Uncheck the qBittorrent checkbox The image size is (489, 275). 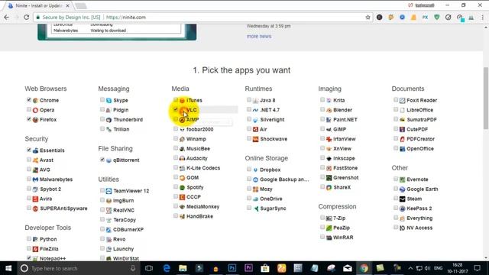[x=102, y=160]
